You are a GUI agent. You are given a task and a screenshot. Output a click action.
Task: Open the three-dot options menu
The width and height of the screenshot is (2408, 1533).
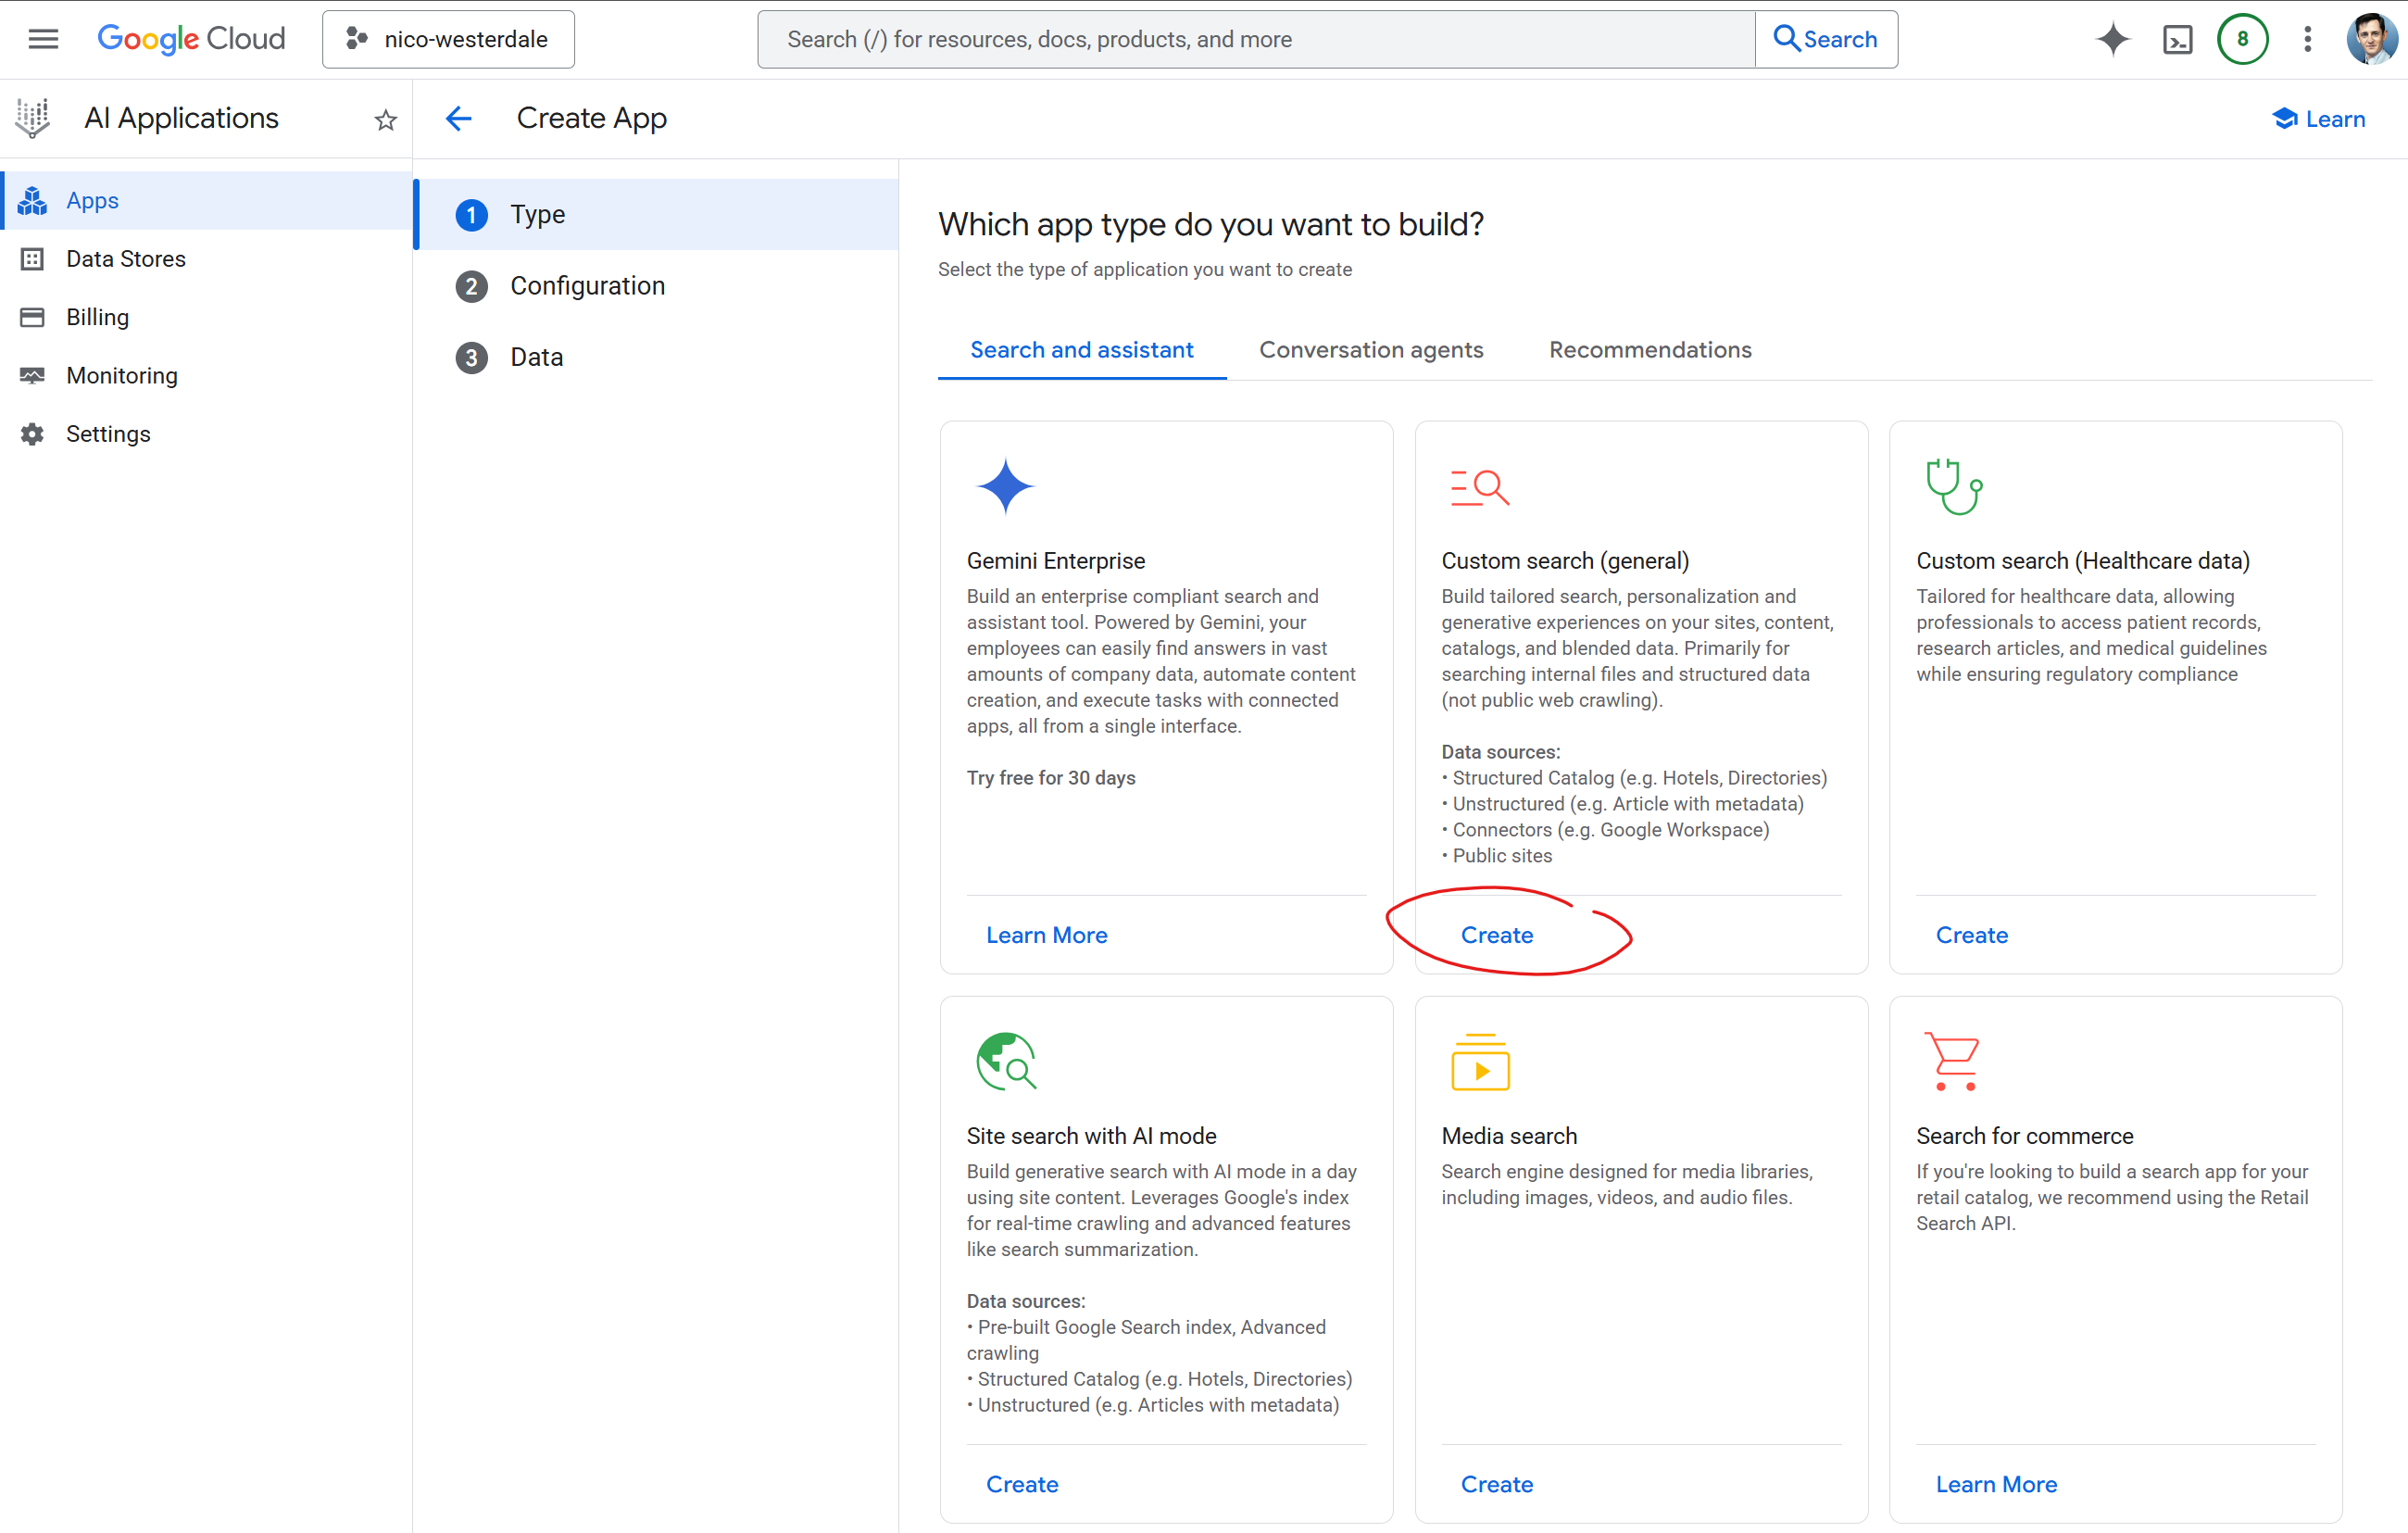pos(2307,39)
